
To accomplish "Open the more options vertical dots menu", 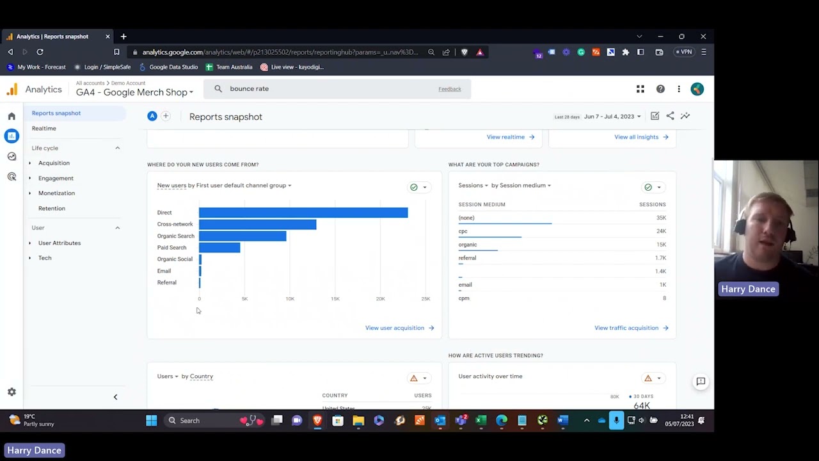I will 679,89.
